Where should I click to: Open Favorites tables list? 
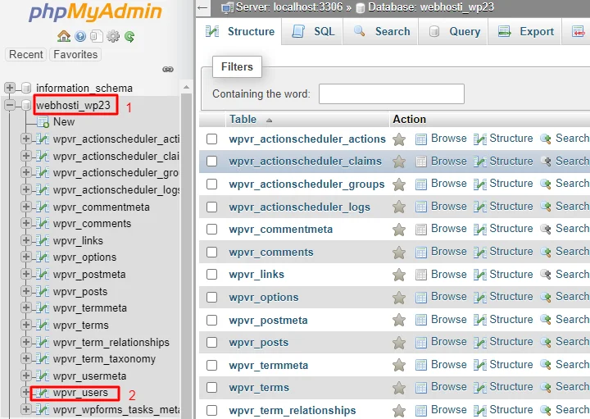[x=75, y=55]
